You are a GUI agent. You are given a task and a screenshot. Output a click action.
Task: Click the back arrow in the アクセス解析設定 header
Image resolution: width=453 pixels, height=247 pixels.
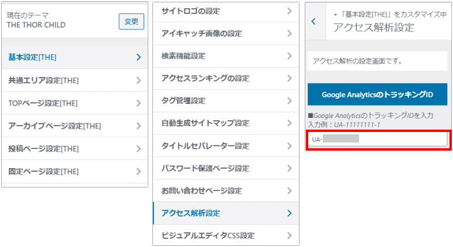coord(313,22)
